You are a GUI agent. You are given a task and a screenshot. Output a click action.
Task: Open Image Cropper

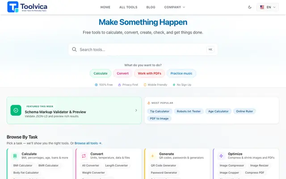(x=229, y=173)
